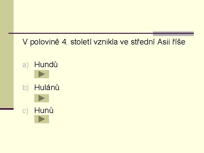Click the b) list marker
Viewport: 204px width, 153px height.
pyautogui.click(x=26, y=88)
